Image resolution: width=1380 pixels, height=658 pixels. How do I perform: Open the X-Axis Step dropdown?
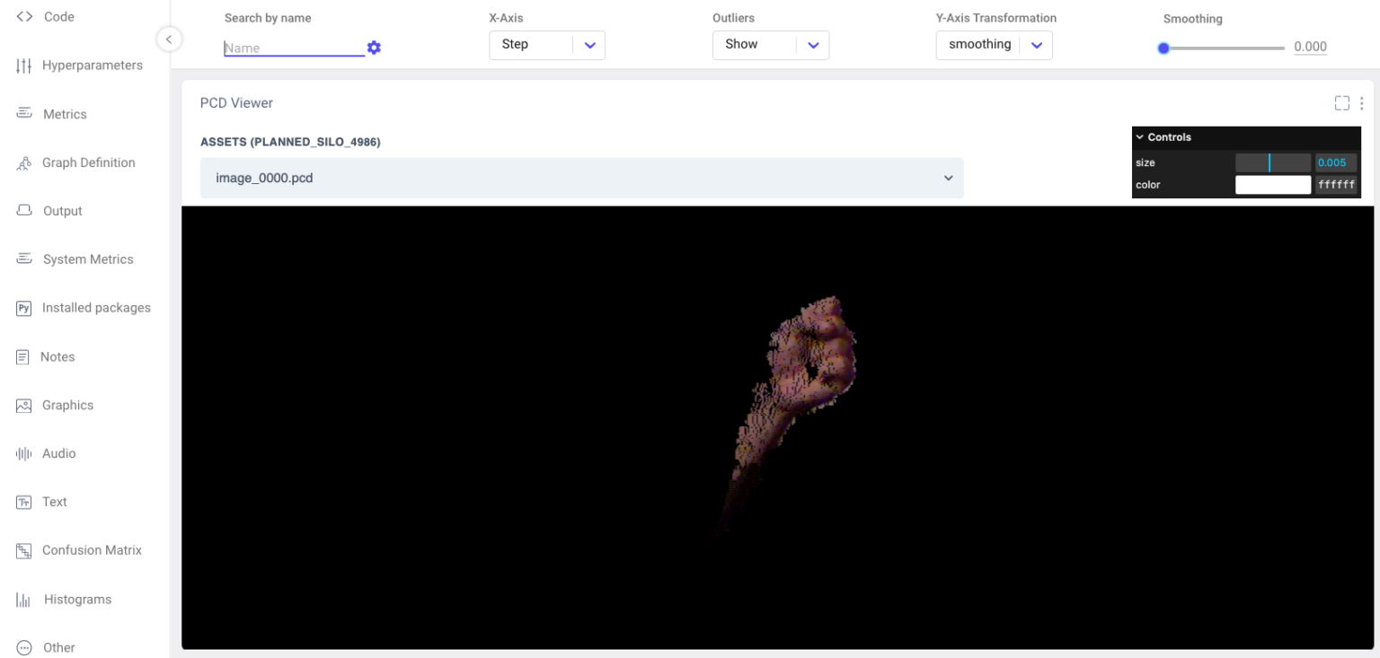click(x=589, y=45)
